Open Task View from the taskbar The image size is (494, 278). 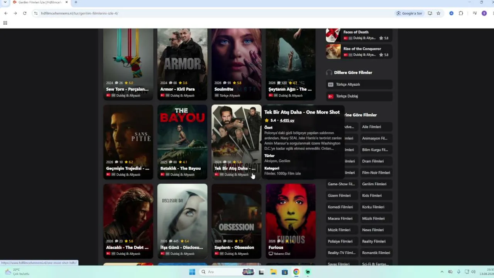pyautogui.click(x=261, y=272)
